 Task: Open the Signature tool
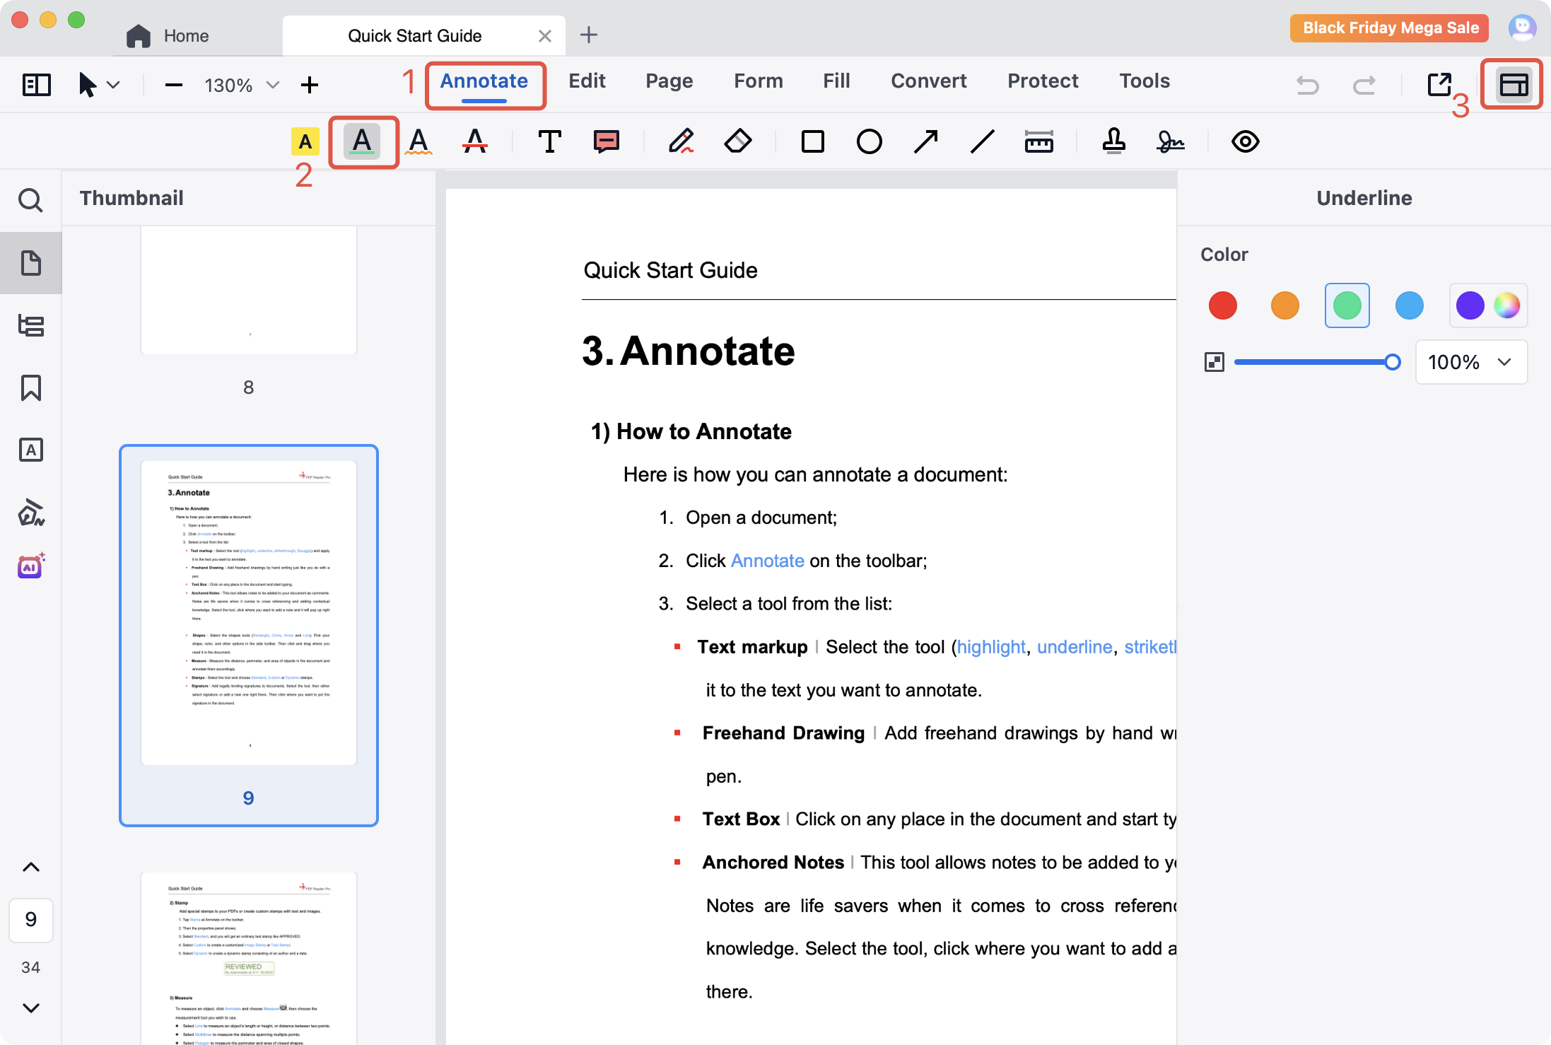point(1170,141)
